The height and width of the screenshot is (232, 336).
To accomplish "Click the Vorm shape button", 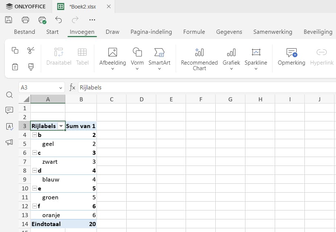I will (x=137, y=52).
